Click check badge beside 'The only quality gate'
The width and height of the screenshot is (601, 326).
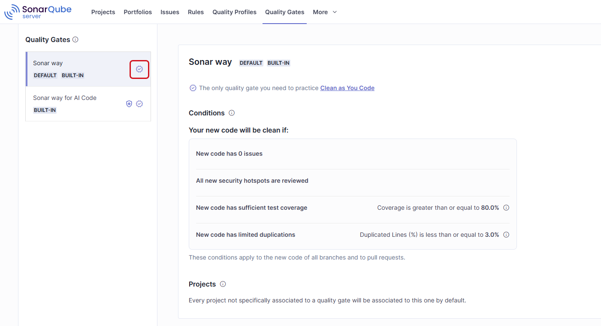pos(193,88)
